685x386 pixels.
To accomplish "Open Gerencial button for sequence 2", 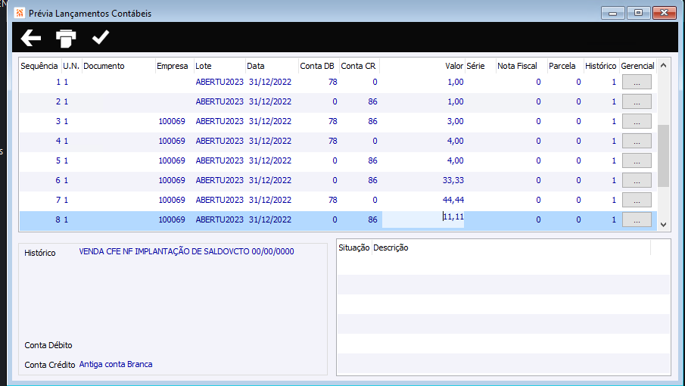I will (x=637, y=101).
